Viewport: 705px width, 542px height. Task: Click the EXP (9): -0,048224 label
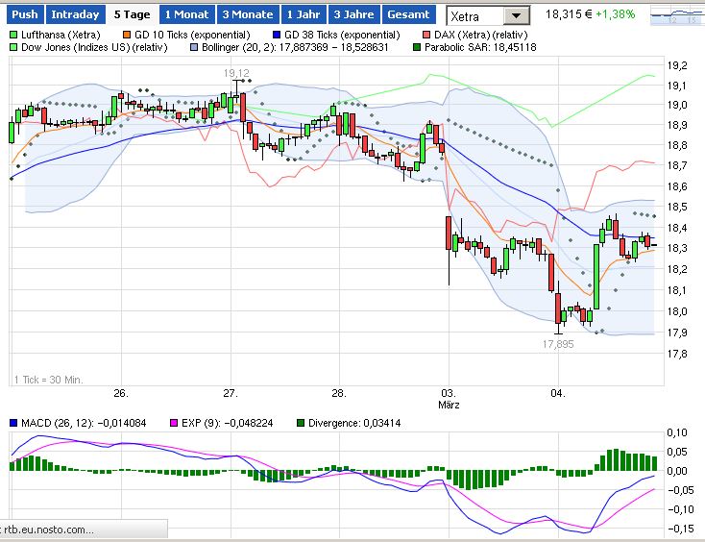pos(227,423)
